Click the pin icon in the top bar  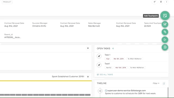(161, 2)
